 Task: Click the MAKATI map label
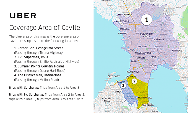click(141, 58)
